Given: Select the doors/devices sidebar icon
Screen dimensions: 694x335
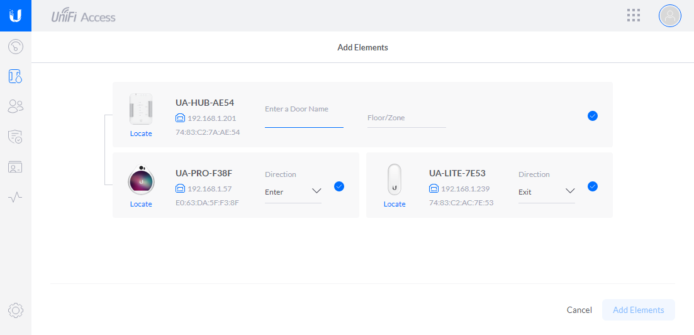Looking at the screenshot, I should click(x=16, y=77).
